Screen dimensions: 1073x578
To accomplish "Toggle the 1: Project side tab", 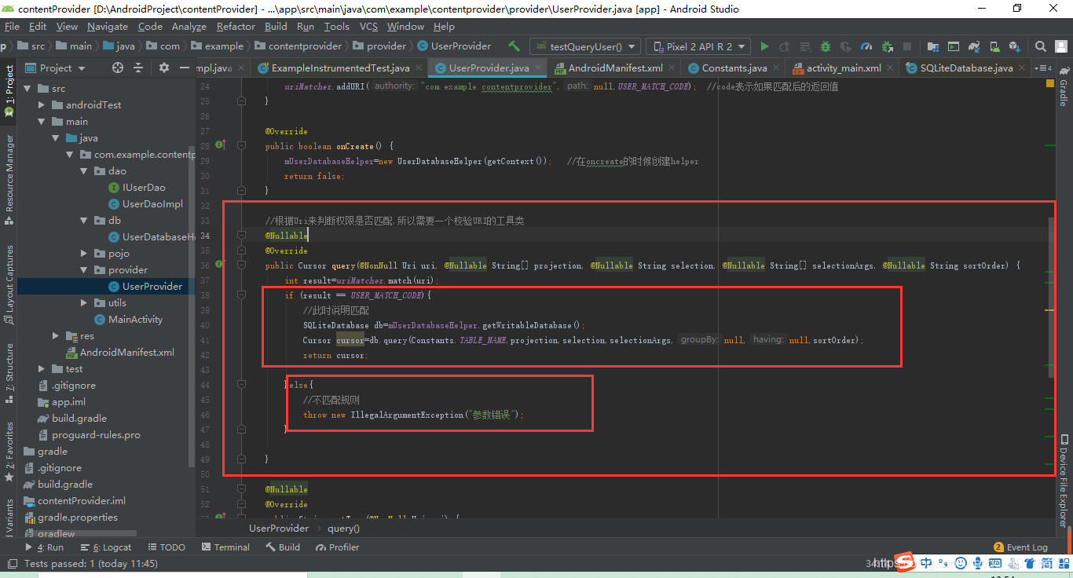I will click(x=9, y=90).
